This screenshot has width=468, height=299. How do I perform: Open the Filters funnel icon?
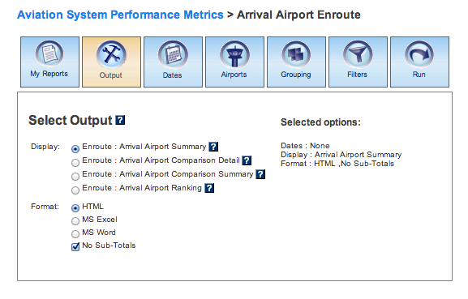pos(358,54)
